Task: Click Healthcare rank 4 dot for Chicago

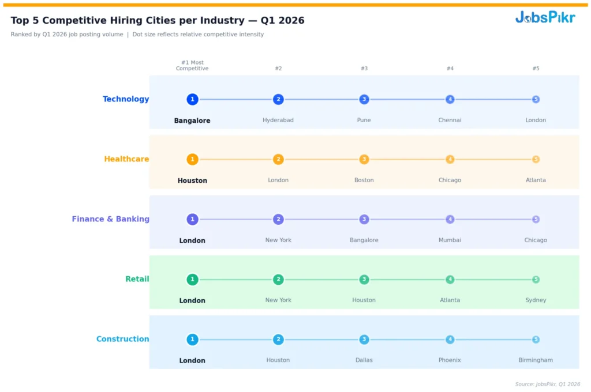Action: 450,159
